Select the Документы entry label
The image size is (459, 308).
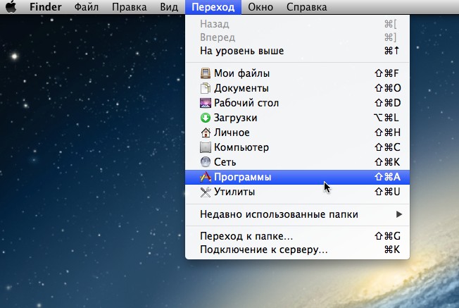(241, 88)
